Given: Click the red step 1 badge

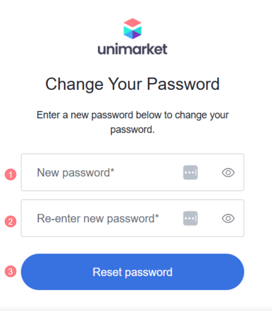Looking at the screenshot, I should pyautogui.click(x=11, y=175).
